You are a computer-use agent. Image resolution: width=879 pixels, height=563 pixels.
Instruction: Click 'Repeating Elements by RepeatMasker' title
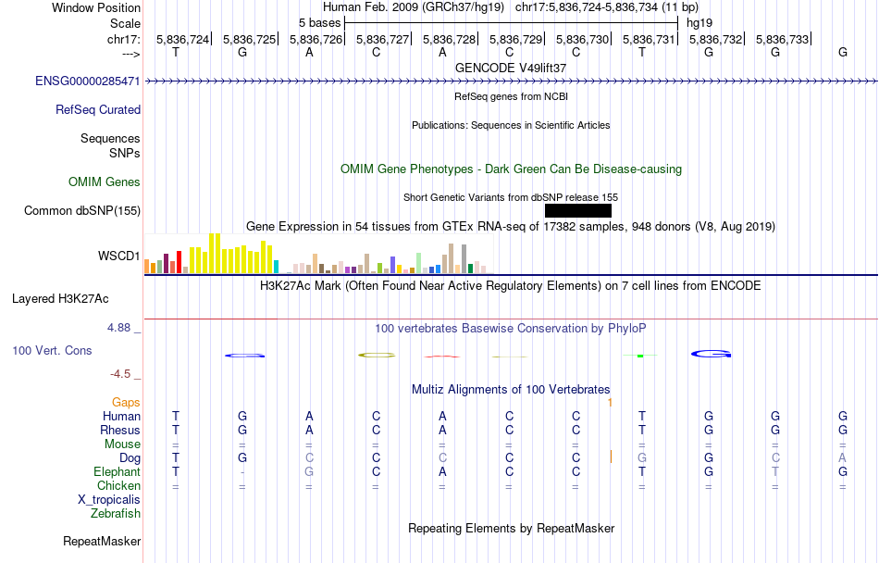pos(512,528)
